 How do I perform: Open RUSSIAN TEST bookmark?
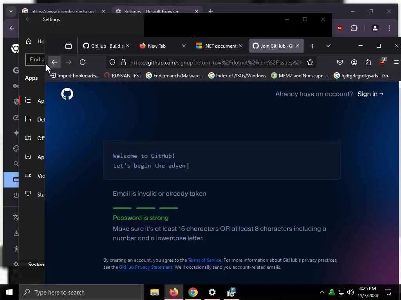pyautogui.click(x=123, y=75)
